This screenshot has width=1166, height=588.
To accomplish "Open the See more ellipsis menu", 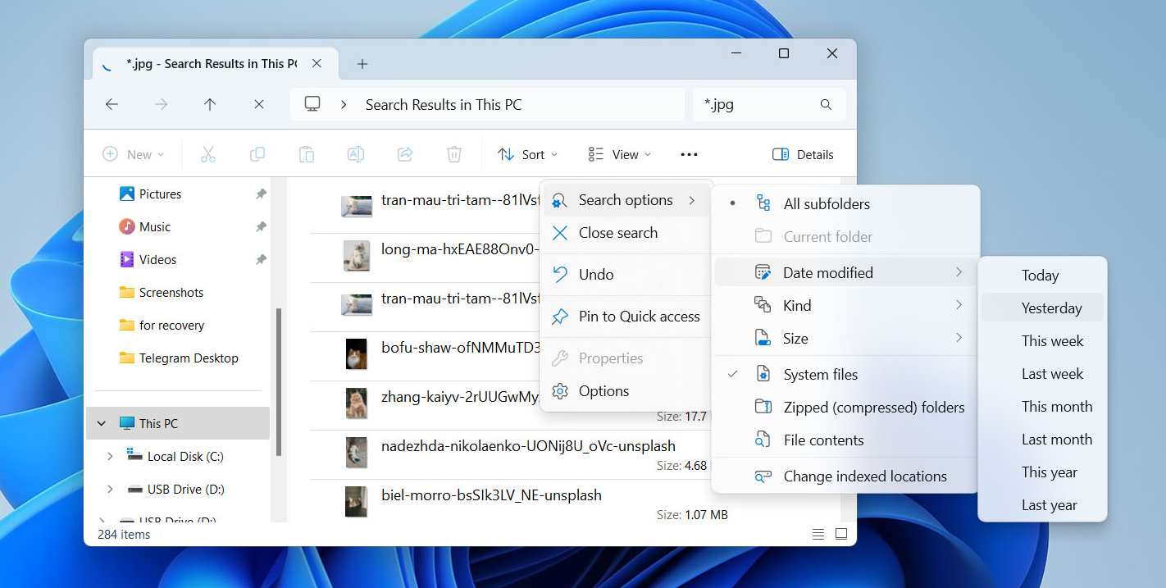I will pyautogui.click(x=689, y=154).
